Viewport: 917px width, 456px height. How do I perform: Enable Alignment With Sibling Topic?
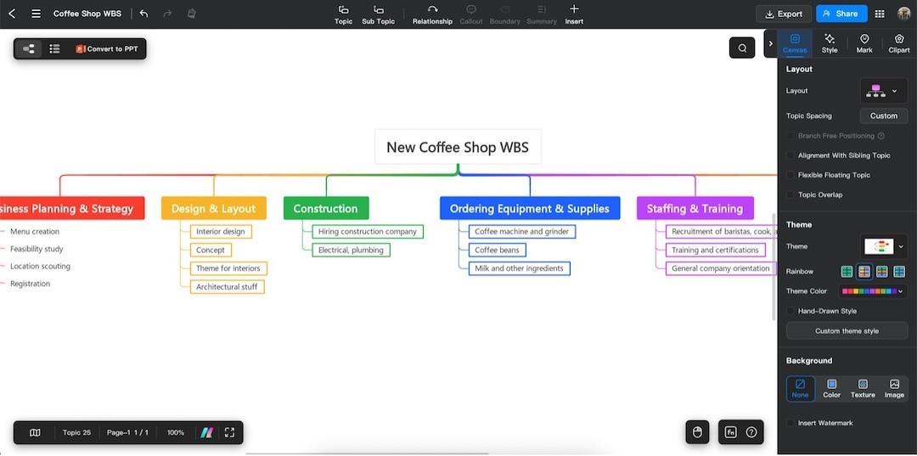point(790,155)
